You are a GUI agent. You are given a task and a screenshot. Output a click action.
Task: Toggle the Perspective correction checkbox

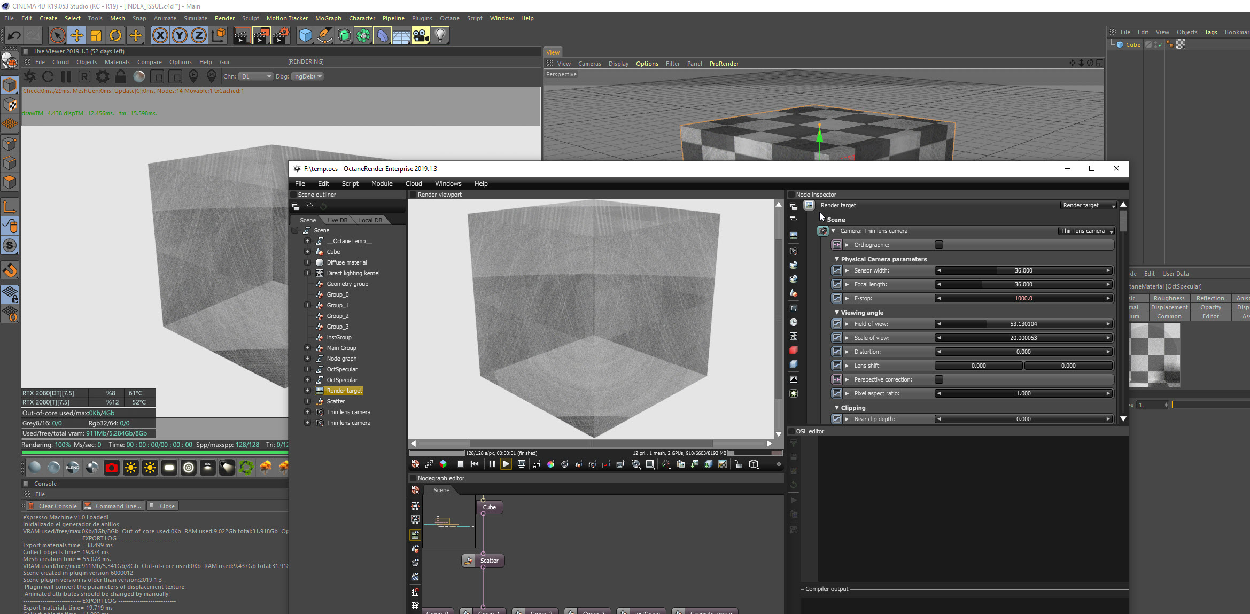click(938, 379)
